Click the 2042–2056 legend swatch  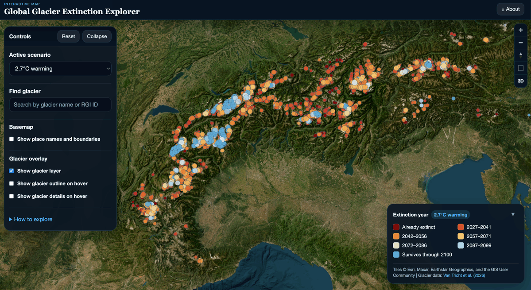(x=396, y=236)
